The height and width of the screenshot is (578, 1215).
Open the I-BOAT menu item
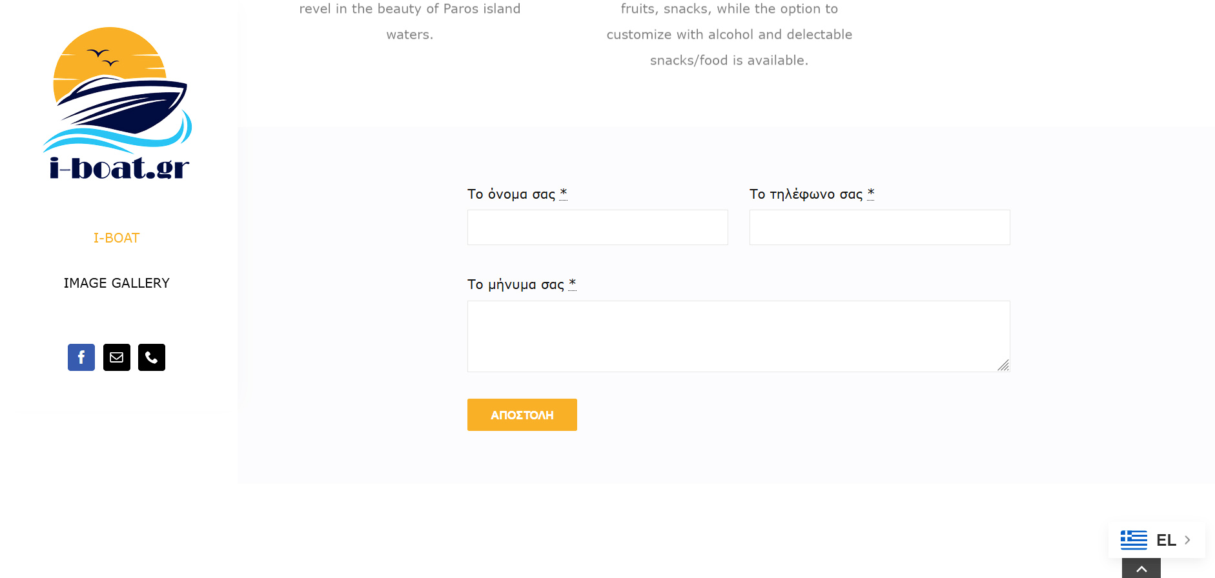coord(116,238)
